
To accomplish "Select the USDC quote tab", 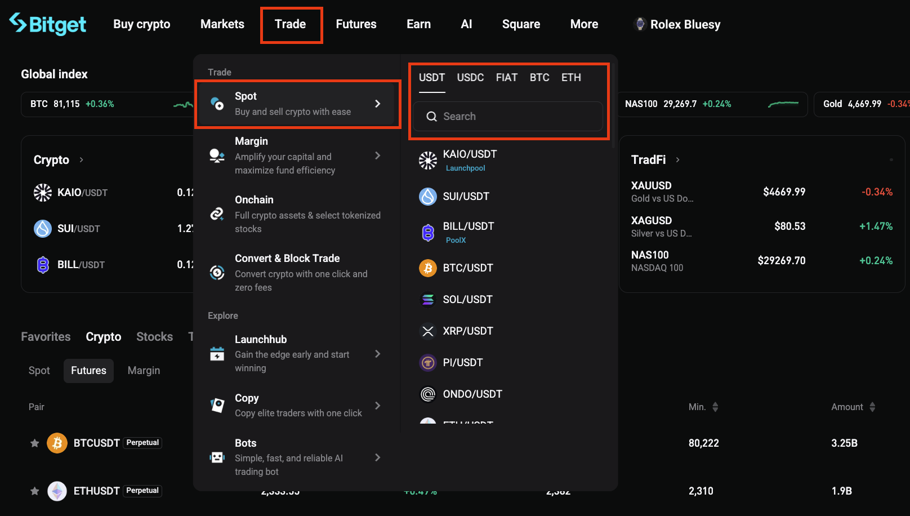I will point(471,78).
